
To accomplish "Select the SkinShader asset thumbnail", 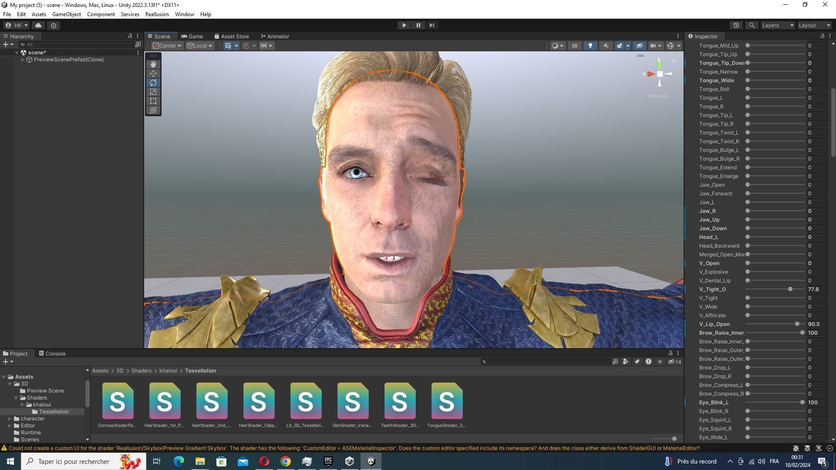I will pos(353,401).
